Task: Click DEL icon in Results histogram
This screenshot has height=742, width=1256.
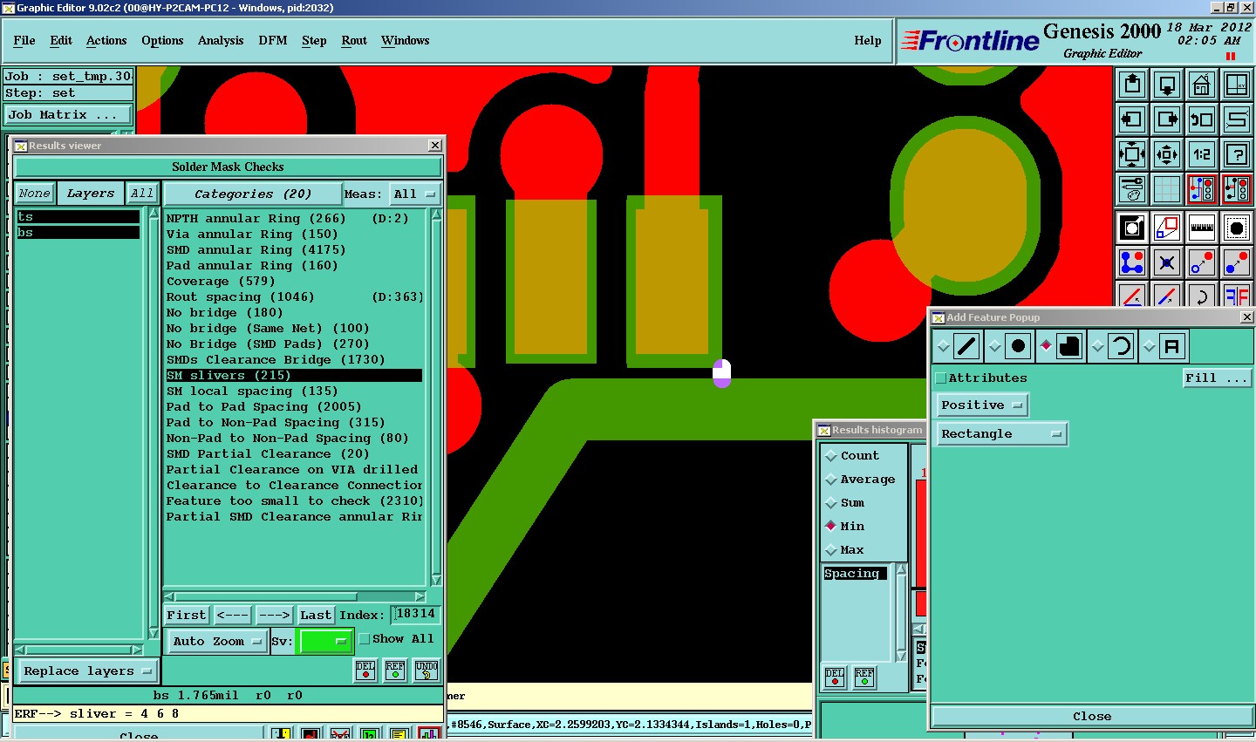Action: point(835,677)
